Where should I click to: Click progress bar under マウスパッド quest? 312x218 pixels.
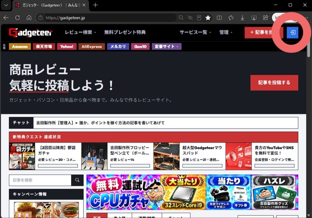click(202, 166)
